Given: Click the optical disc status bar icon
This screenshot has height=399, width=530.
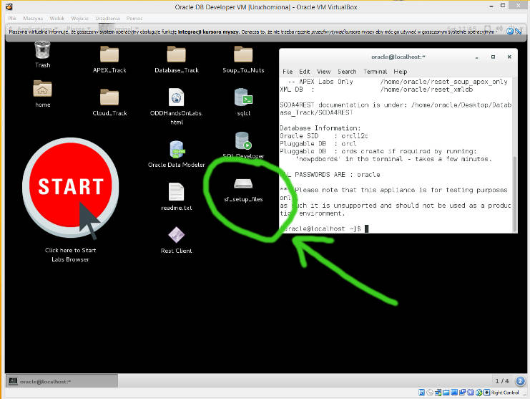Looking at the screenshot, I should point(430,393).
